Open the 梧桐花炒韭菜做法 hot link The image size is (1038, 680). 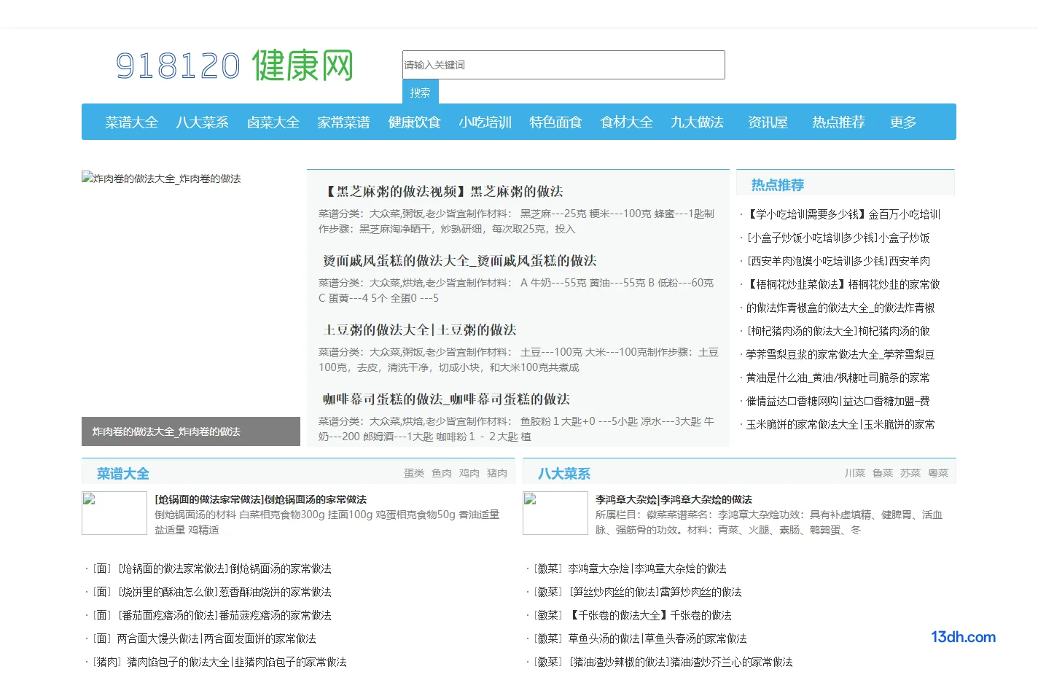843,284
